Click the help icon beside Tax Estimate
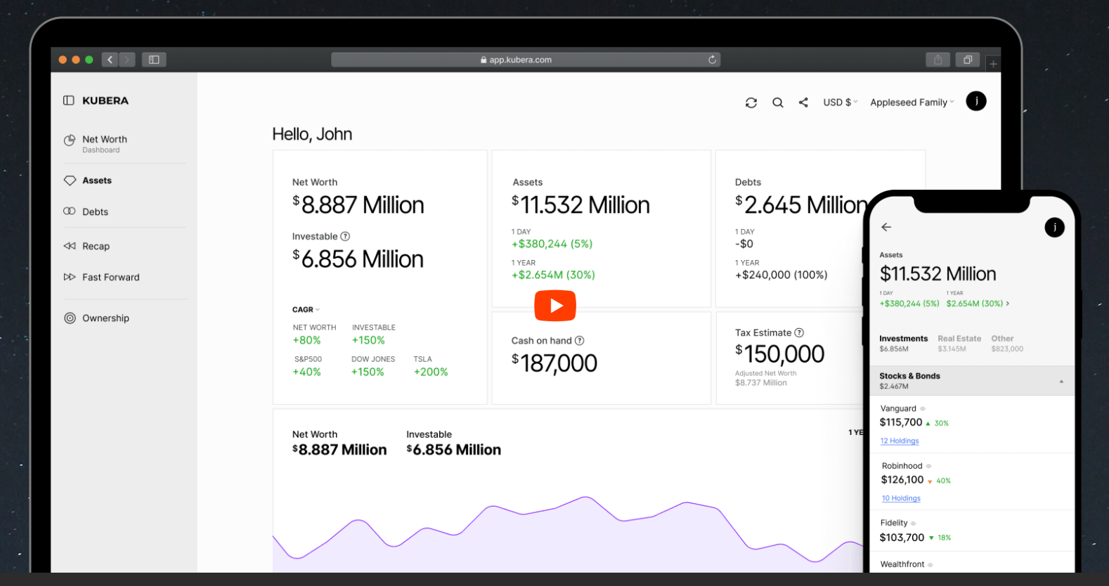The image size is (1109, 586). tap(799, 332)
